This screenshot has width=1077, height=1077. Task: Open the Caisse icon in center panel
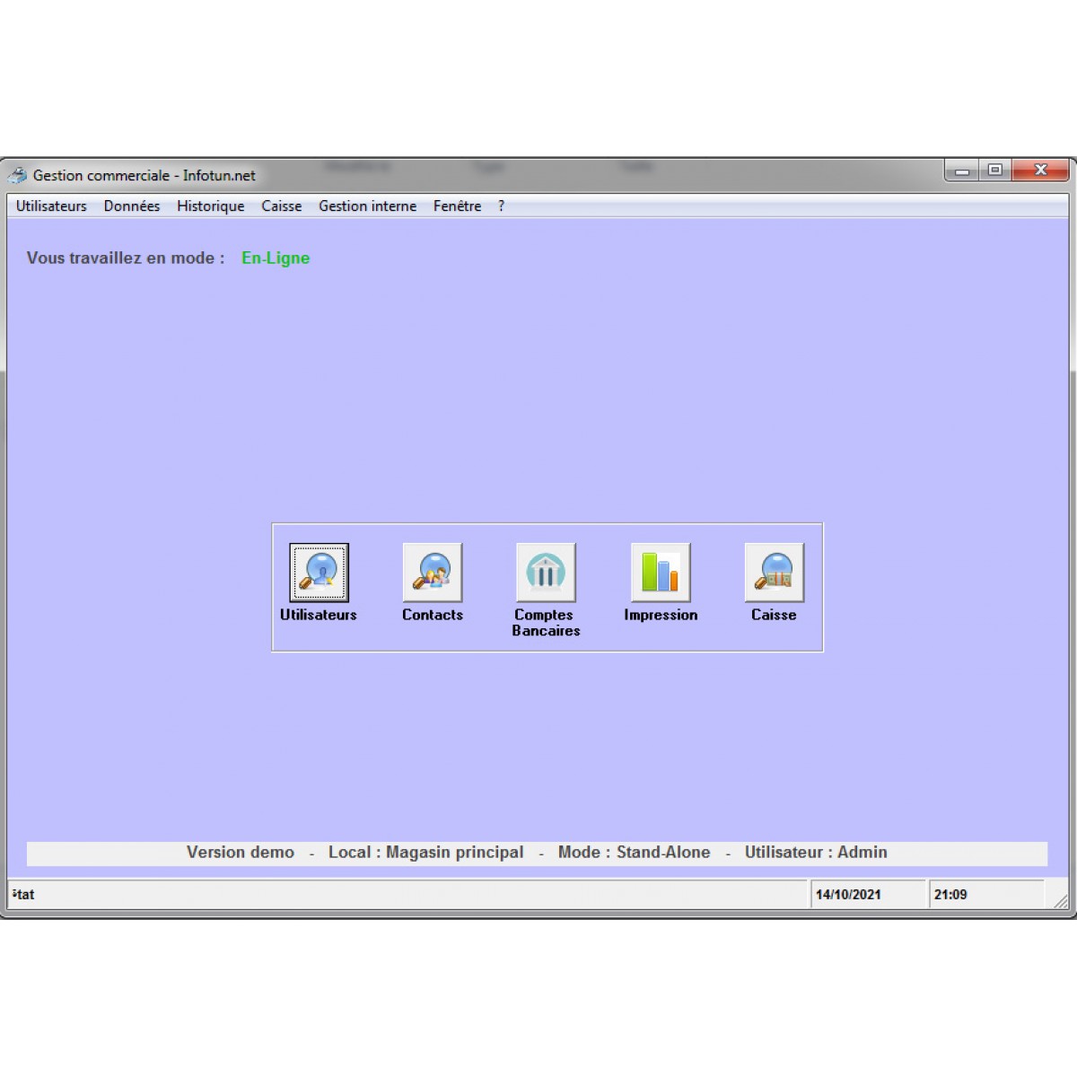click(x=774, y=573)
